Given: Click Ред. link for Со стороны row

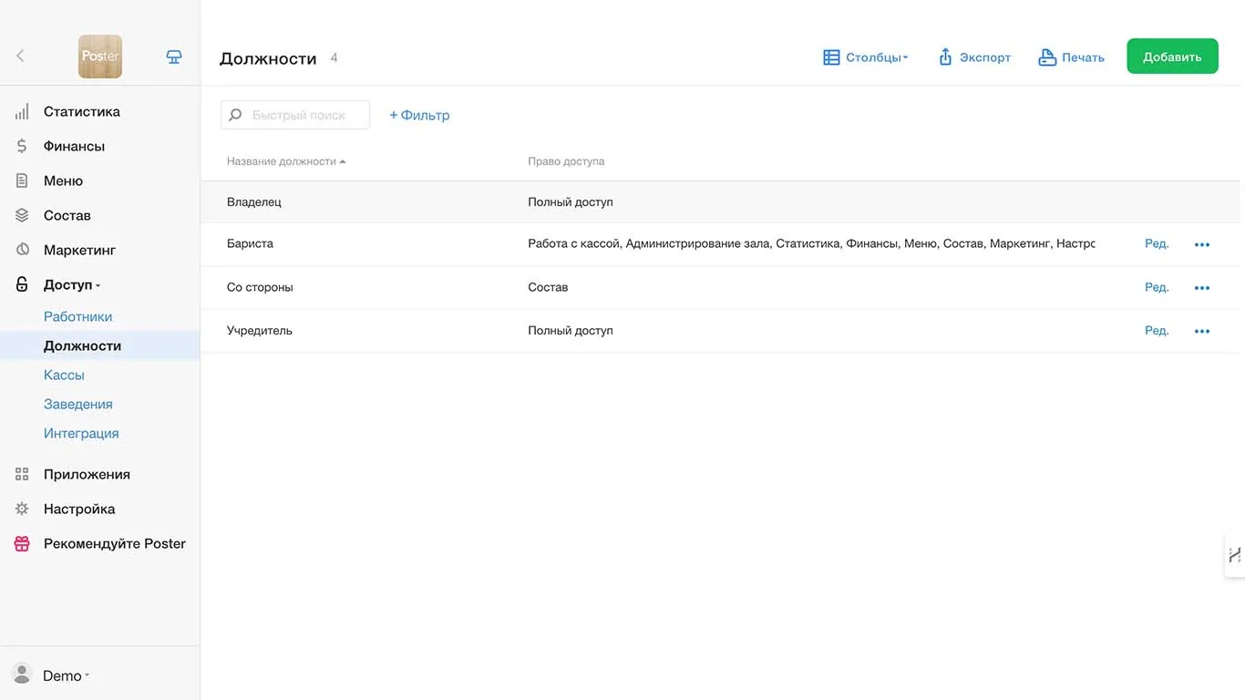Looking at the screenshot, I should tap(1157, 287).
